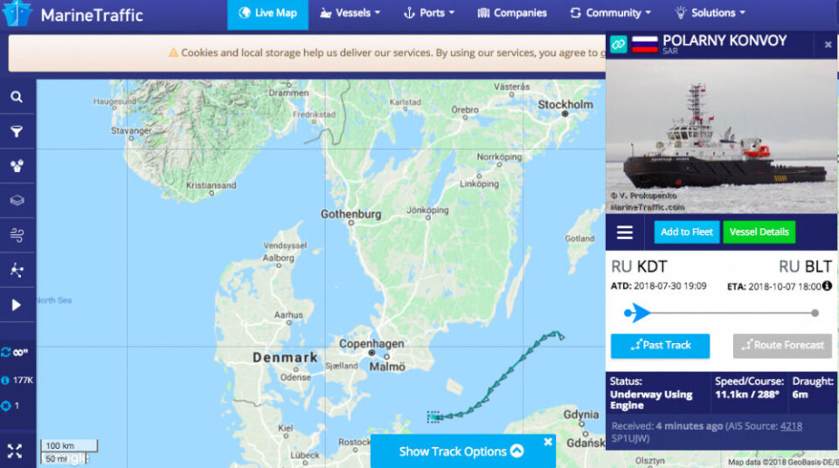Expand the Ports dropdown menu
839x468 pixels.
tap(428, 13)
